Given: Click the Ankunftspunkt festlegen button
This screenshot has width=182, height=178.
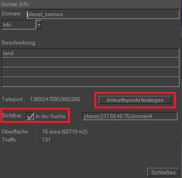Looking at the screenshot, I should coord(135,100).
